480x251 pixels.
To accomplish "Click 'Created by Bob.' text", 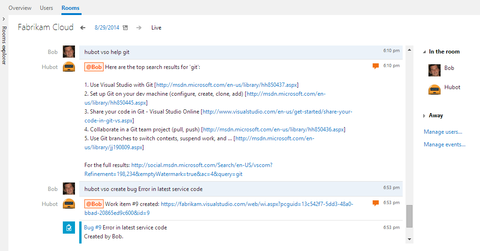I will click(x=104, y=236).
